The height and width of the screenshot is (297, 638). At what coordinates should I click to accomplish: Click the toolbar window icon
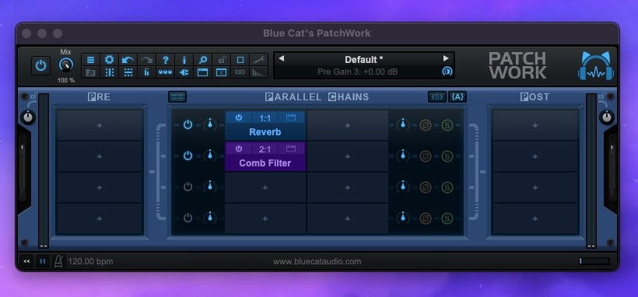point(202,72)
